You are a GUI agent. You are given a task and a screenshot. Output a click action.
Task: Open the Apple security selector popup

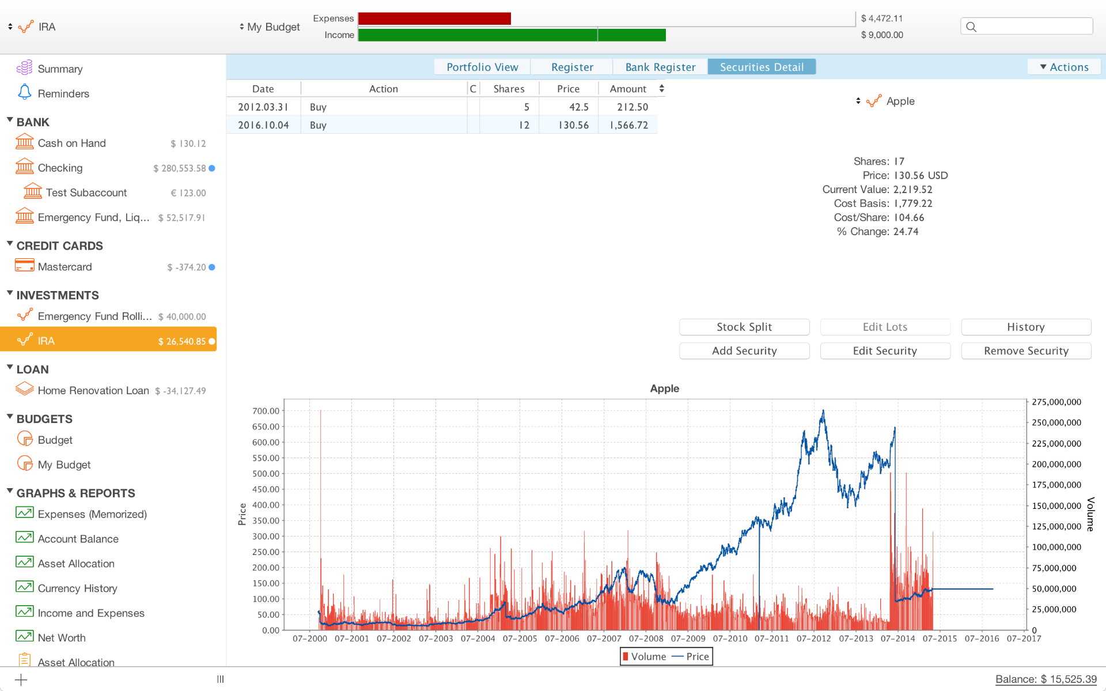click(x=858, y=101)
